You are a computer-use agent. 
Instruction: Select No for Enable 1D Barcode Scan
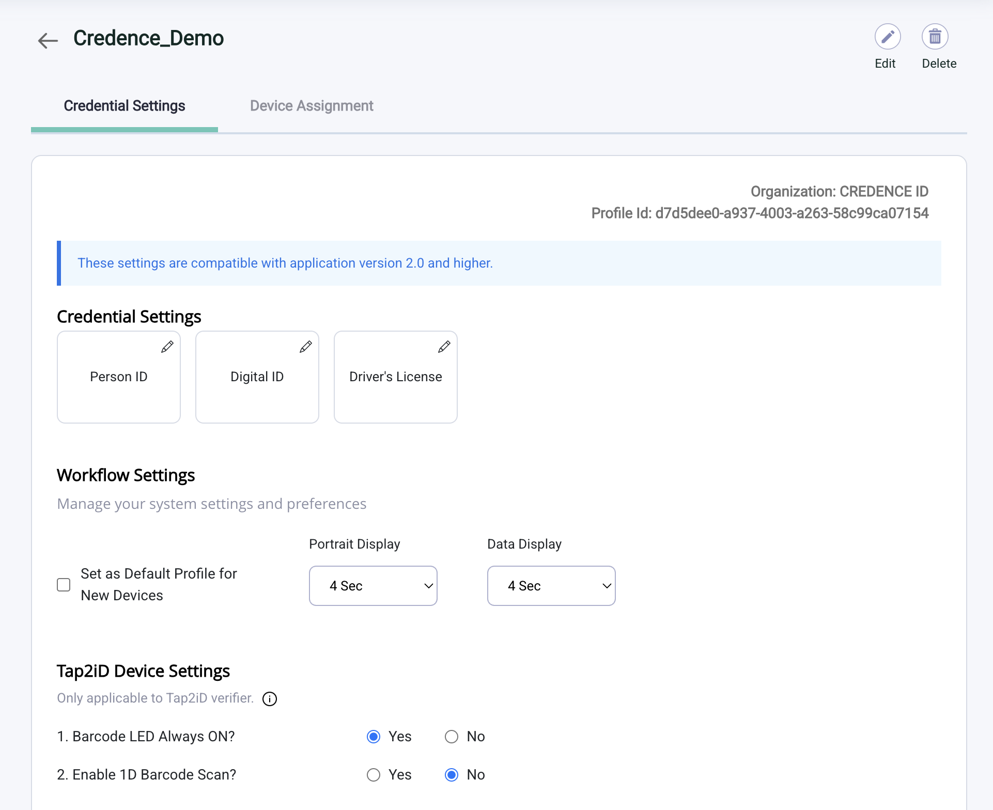[452, 775]
